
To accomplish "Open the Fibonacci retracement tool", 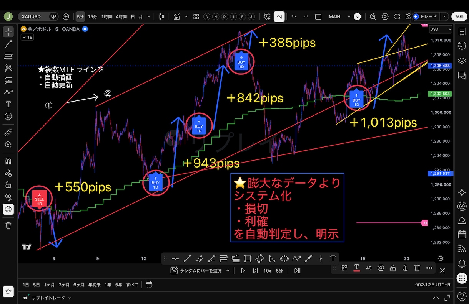I will point(8,56).
